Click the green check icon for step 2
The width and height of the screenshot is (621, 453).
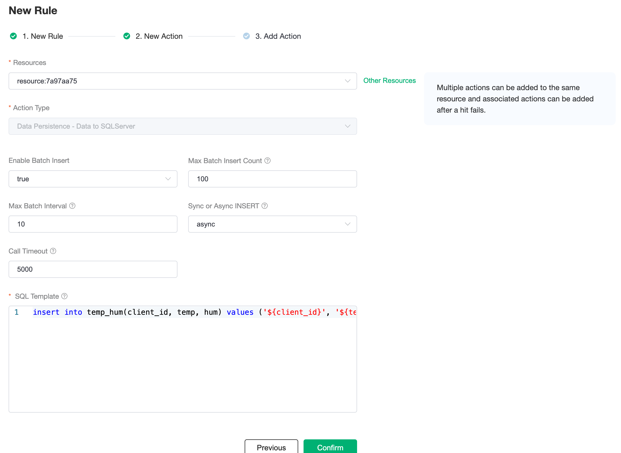tap(127, 36)
